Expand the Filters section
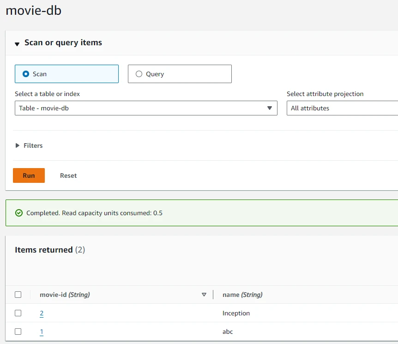Image resolution: width=398 pixels, height=344 pixels. point(18,145)
